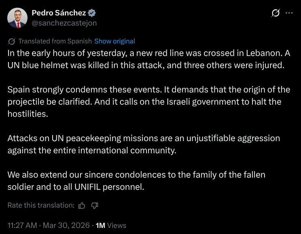
Task: Click the paragraph about UN peacekeeping missions
Action: tap(144, 144)
